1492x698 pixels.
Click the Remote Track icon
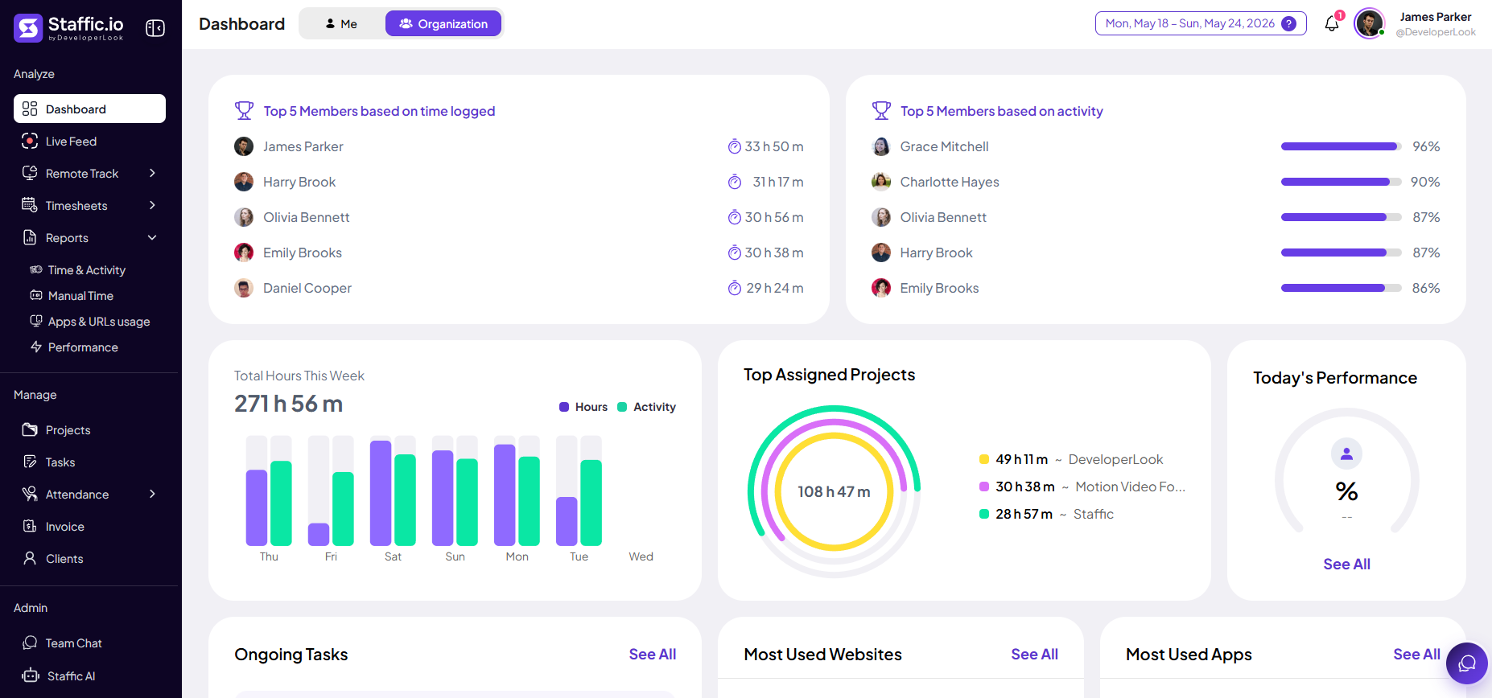coord(30,173)
